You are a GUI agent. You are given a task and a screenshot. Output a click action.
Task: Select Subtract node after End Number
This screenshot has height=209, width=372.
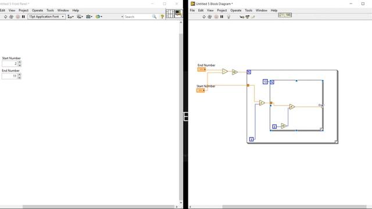225,71
